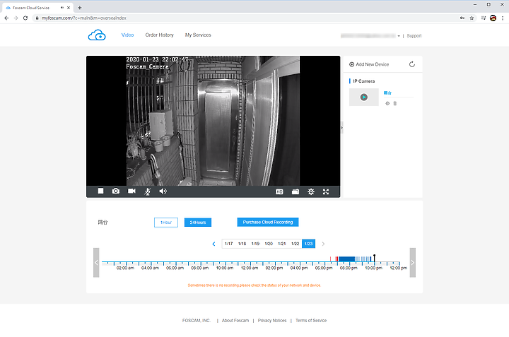Open Terms of Service footer link

point(311,321)
